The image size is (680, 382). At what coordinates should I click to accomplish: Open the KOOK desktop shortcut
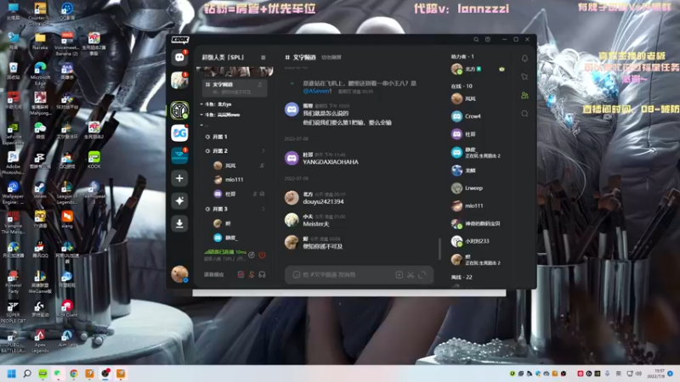click(x=94, y=160)
